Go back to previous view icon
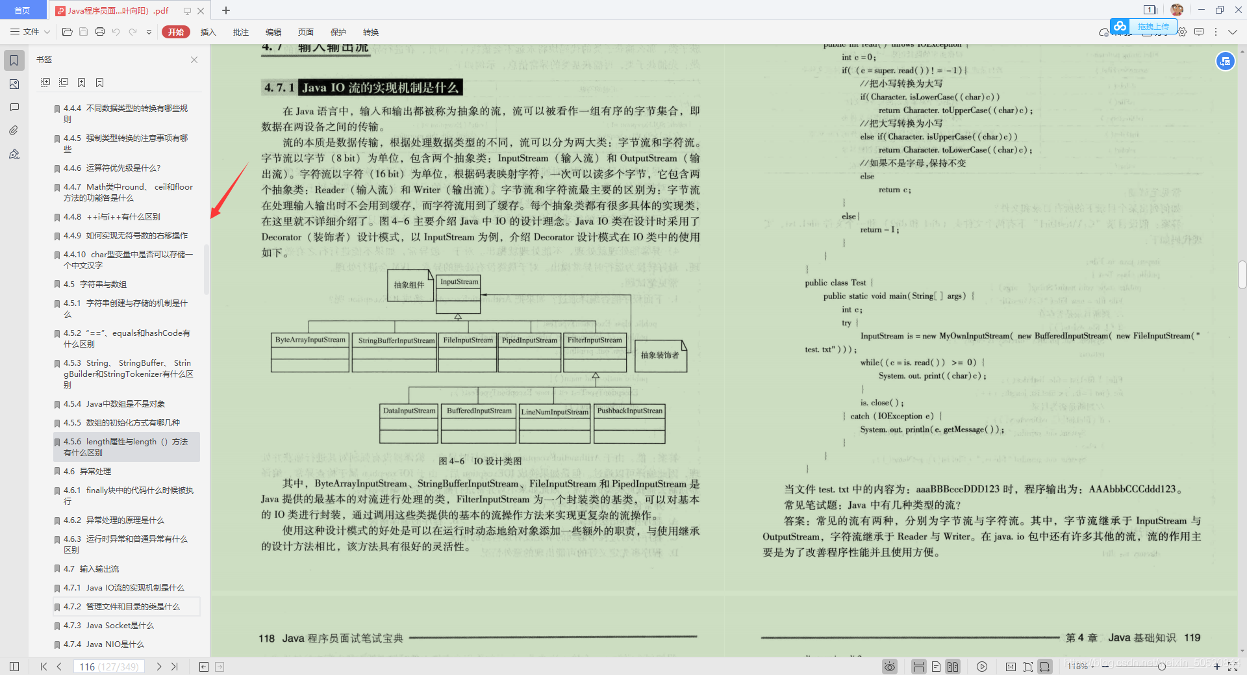 click(204, 667)
